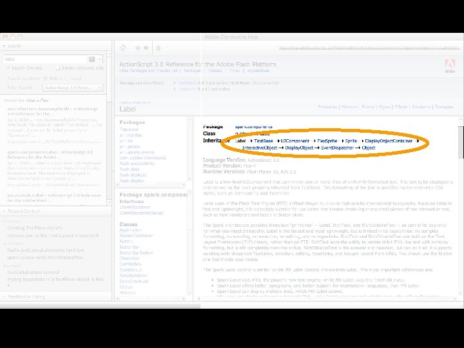This screenshot has height=348, width=464.
Task: Collapse the Related Content section
Action: (4, 211)
